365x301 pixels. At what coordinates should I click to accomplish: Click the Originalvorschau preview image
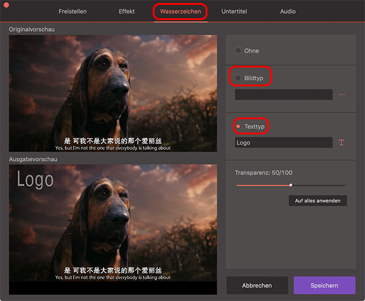[113, 94]
